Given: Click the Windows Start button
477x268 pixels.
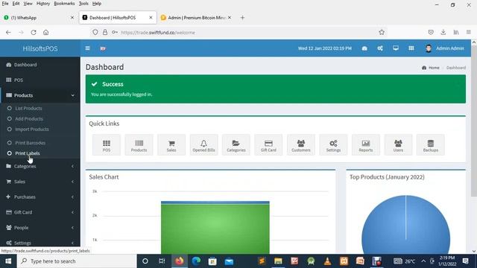Looking at the screenshot, I should pyautogui.click(x=8, y=261).
